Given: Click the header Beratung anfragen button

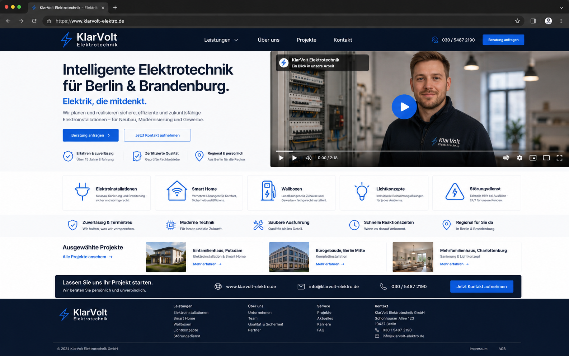Looking at the screenshot, I should click(x=503, y=40).
